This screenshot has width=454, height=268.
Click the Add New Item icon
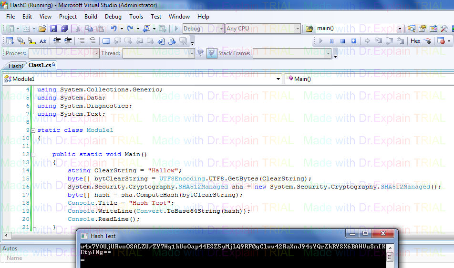[x=26, y=29]
